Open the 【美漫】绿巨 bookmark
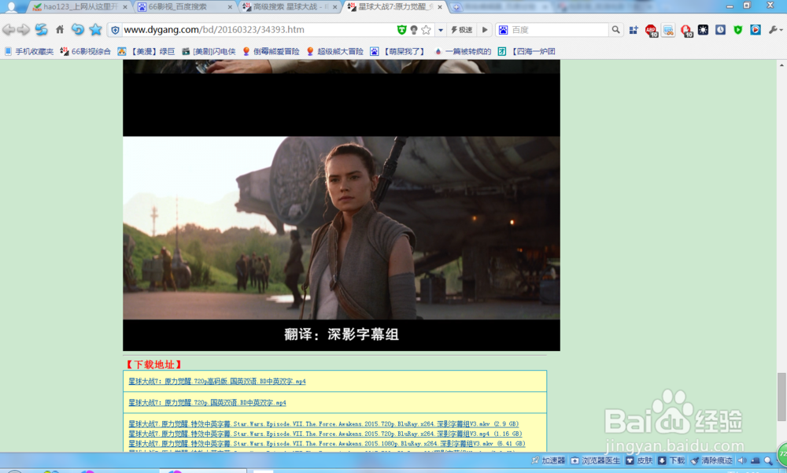Image resolution: width=787 pixels, height=473 pixels. [146, 51]
